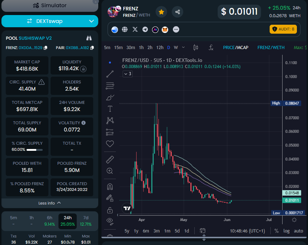Switch chart interval to 30m
Screen dimensions: 308x245
pyautogui.click(x=131, y=48)
